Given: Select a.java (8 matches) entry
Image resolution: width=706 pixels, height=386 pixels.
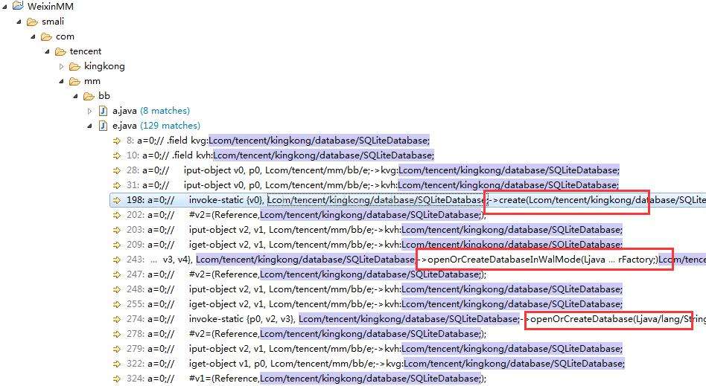Looking at the screenshot, I should (151, 111).
